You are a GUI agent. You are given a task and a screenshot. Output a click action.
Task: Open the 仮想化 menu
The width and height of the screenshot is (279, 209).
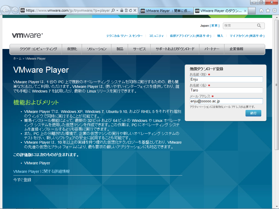pos(72,49)
